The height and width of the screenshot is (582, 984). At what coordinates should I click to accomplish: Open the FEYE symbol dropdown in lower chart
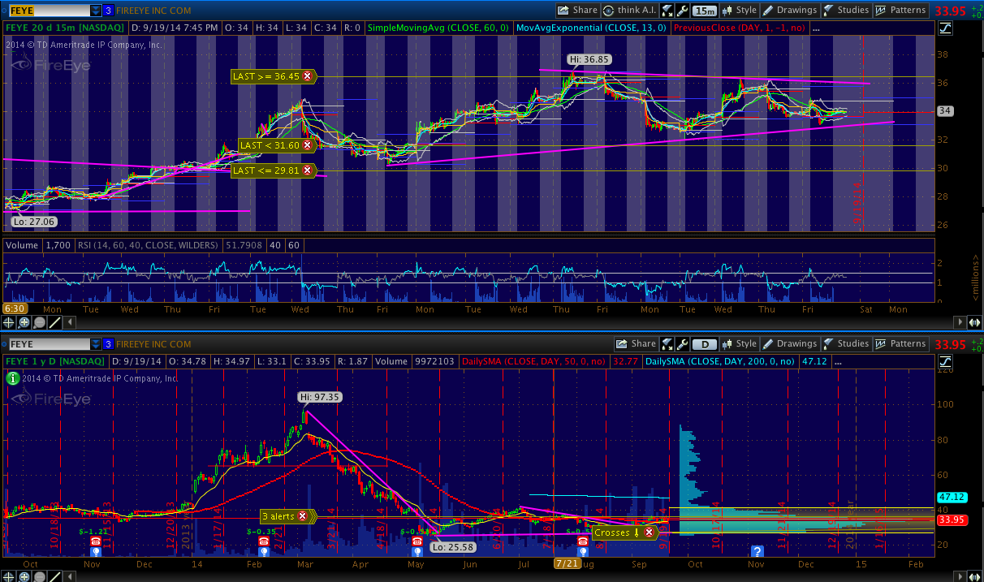(x=96, y=344)
